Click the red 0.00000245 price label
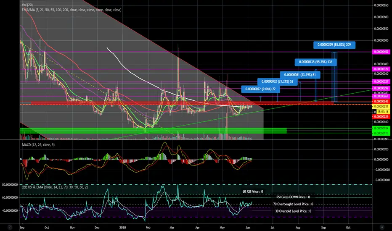The image size is (392, 231). click(381, 101)
